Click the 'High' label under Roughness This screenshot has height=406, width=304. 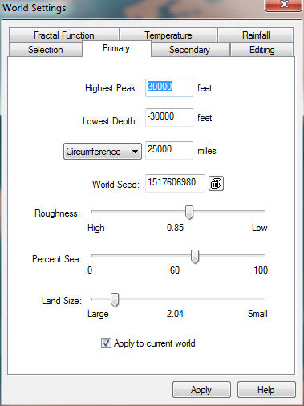pyautogui.click(x=96, y=228)
